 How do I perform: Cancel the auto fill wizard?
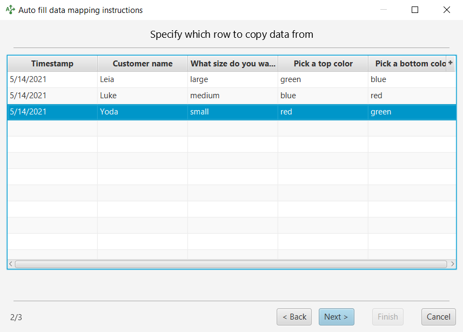(439, 317)
